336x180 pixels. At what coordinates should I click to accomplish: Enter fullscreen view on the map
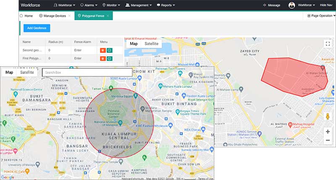pos(328,43)
